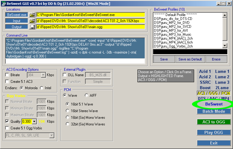This screenshot has height=149, width=233.
Task: Open Batch Mode
Action: (x=214, y=111)
